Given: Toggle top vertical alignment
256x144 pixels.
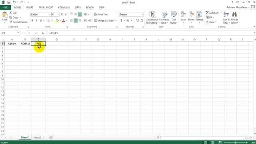Looking at the screenshot, I should pyautogui.click(x=72, y=14).
